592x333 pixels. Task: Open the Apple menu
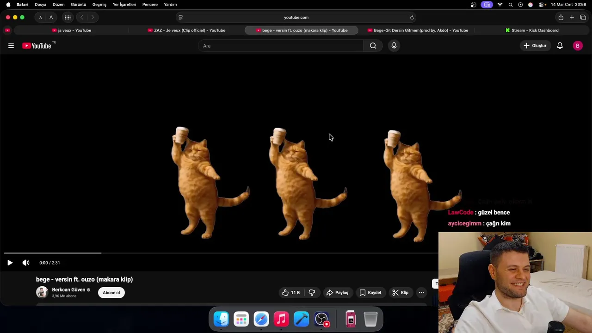pyautogui.click(x=8, y=5)
